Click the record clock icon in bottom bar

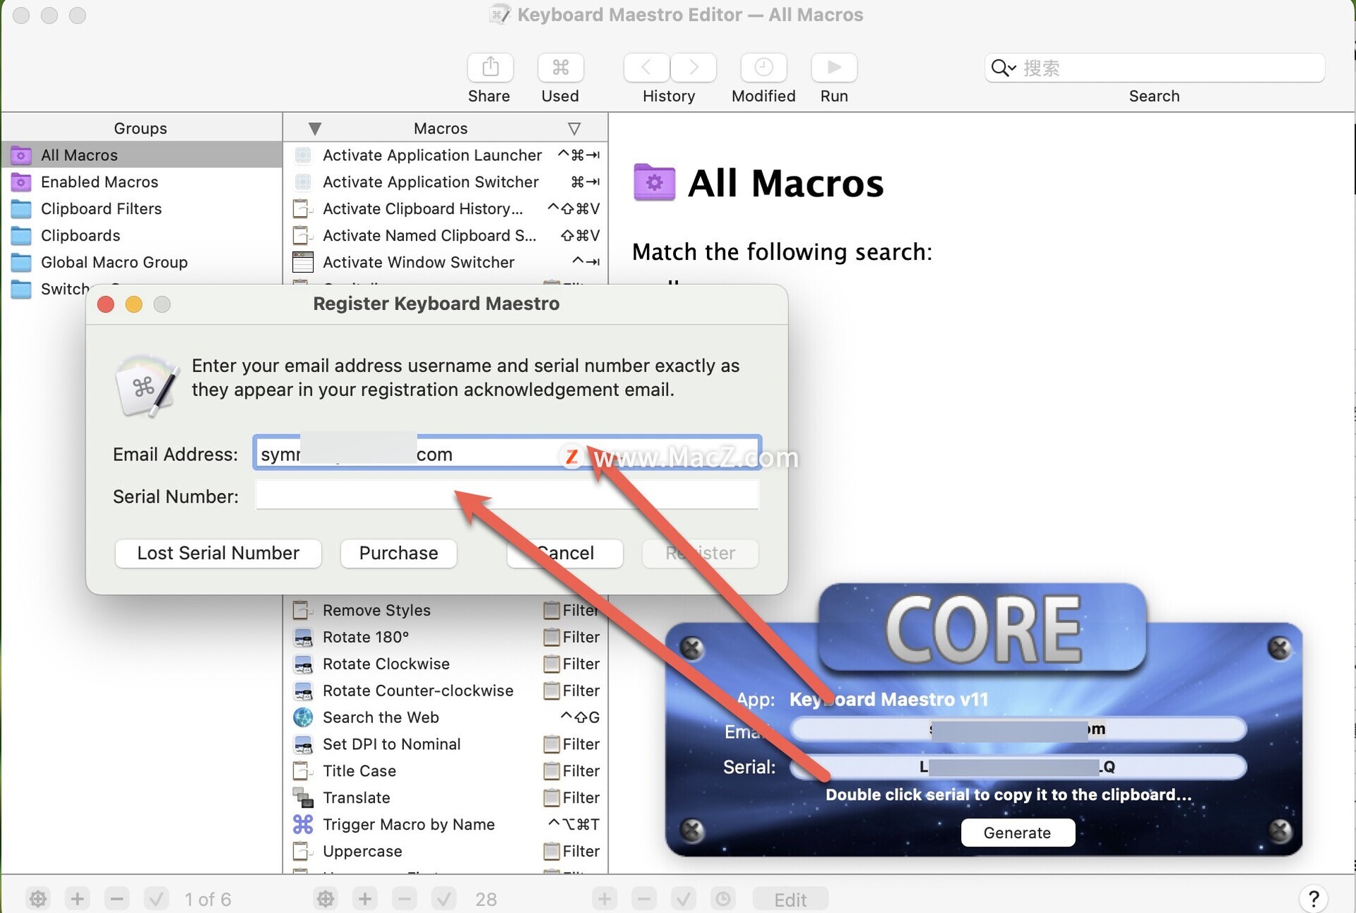(x=723, y=899)
